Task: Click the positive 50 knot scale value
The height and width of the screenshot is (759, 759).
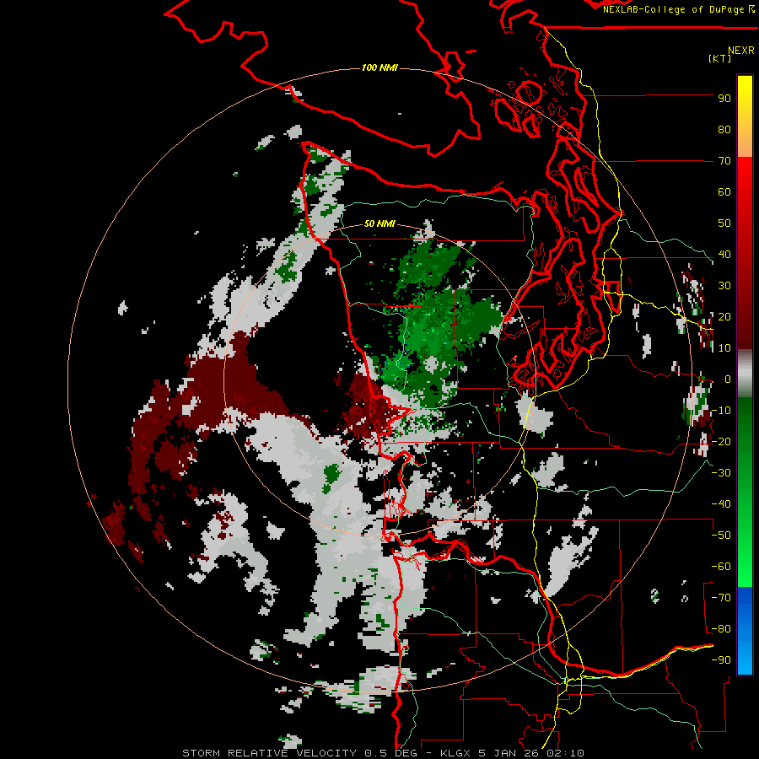Action: pyautogui.click(x=724, y=223)
